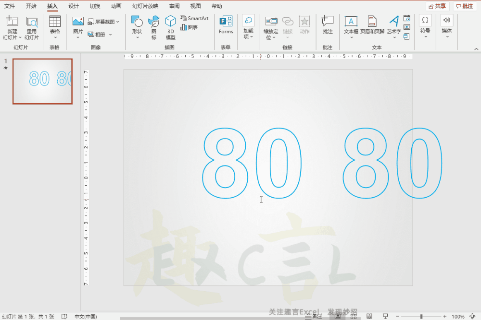This screenshot has height=320, width=481.
Task: Toggle the Notes (备注) pane
Action: pos(314,316)
